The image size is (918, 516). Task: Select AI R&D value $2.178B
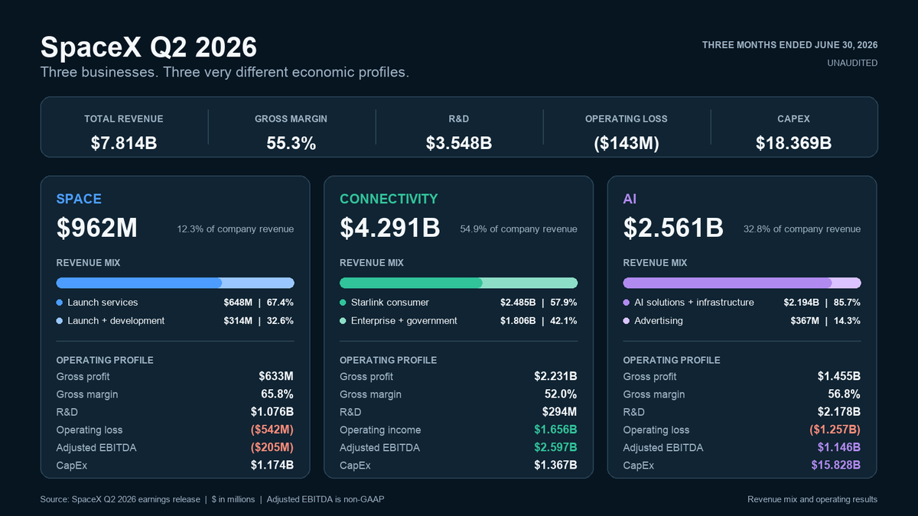(x=838, y=412)
